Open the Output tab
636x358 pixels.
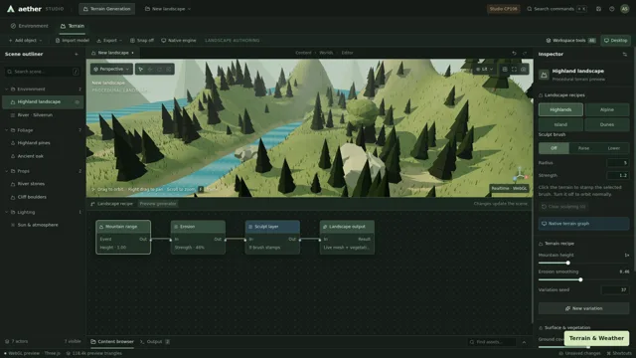point(155,342)
